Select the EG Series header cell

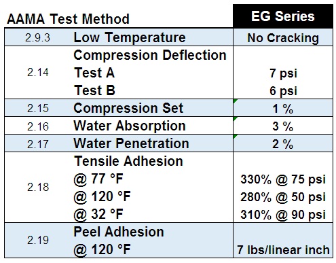(x=283, y=16)
